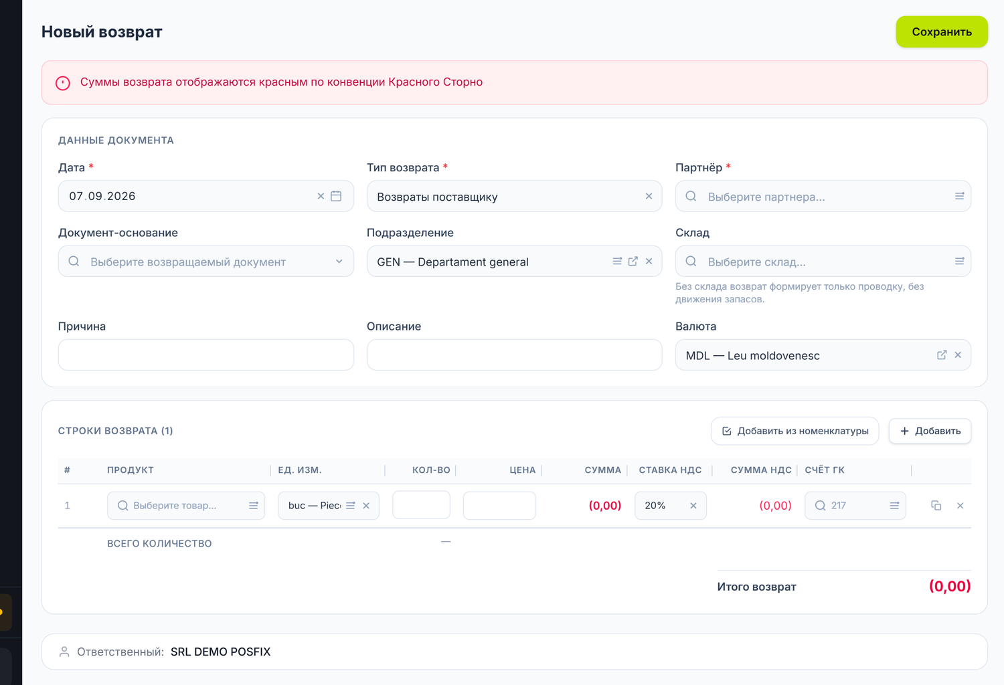Click the Цена input in row 1
Viewport: 1004px width, 685px height.
click(499, 505)
